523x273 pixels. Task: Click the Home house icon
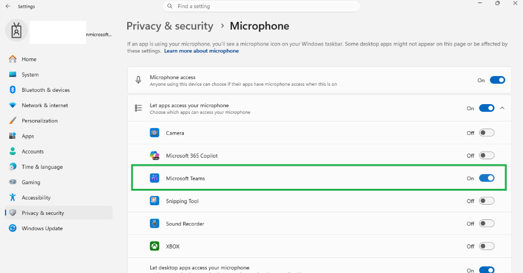[13, 59]
